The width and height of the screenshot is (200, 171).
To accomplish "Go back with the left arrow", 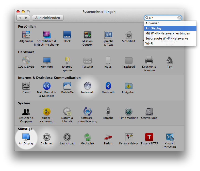I will pyautogui.click(x=20, y=18).
